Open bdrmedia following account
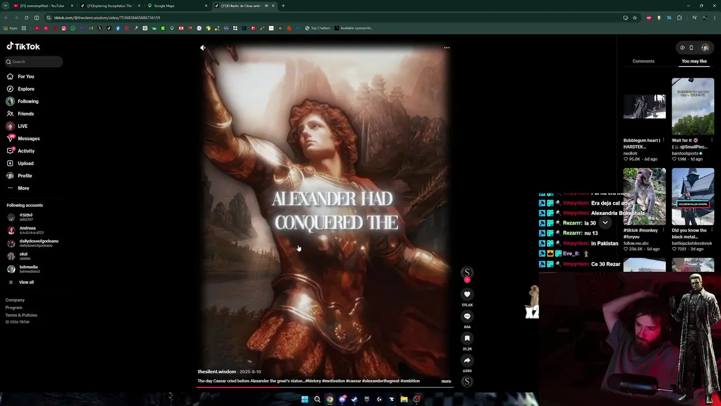Viewport: 721px width, 406px height. pos(24,269)
